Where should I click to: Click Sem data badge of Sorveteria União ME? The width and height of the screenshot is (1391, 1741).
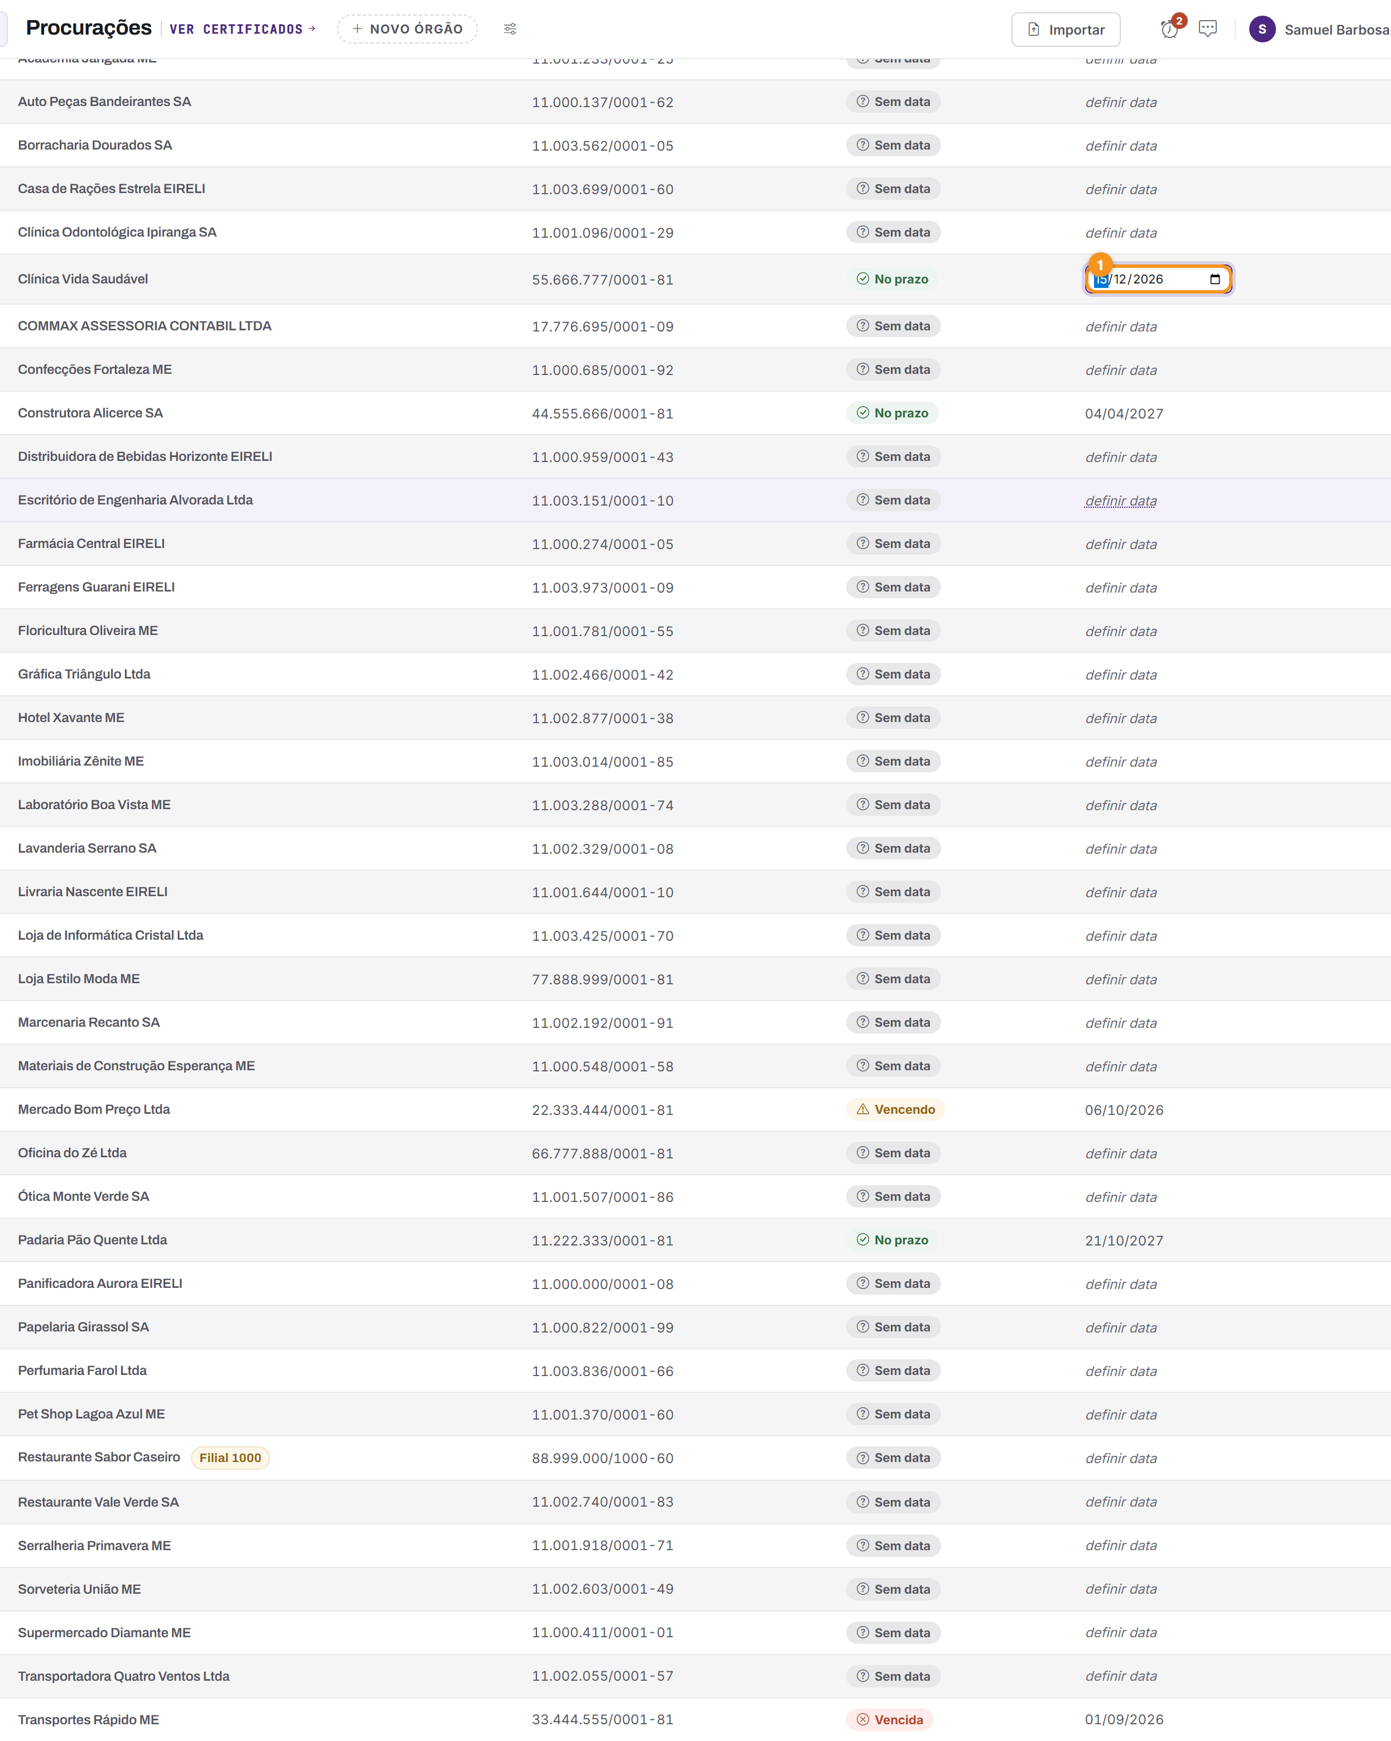pos(894,1589)
